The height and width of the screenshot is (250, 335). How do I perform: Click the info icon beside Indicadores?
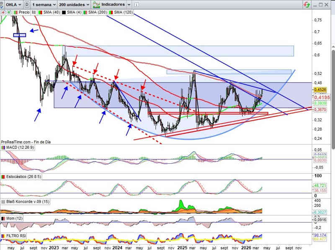[137, 4]
